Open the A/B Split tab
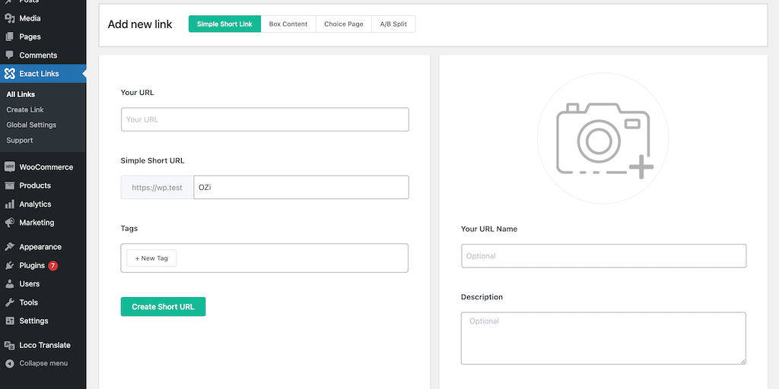 click(393, 24)
